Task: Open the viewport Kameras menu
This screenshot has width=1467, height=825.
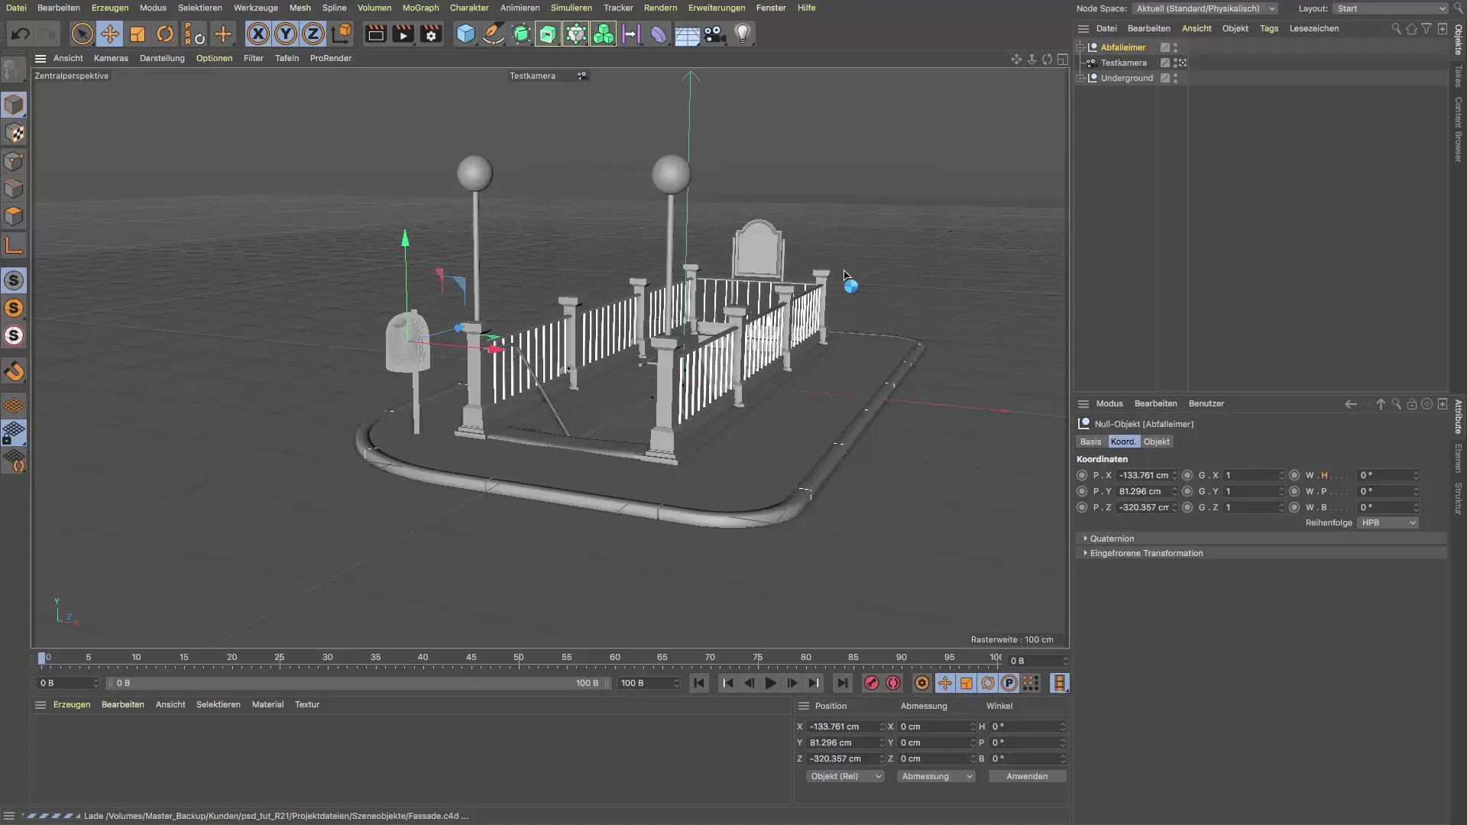Action: [x=111, y=58]
